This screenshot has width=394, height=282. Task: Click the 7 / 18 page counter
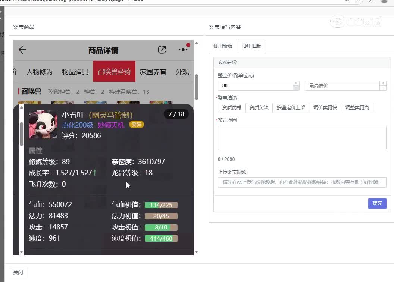[x=176, y=114]
